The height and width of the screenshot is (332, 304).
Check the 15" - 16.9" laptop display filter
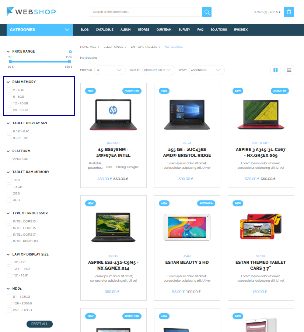point(9,275)
